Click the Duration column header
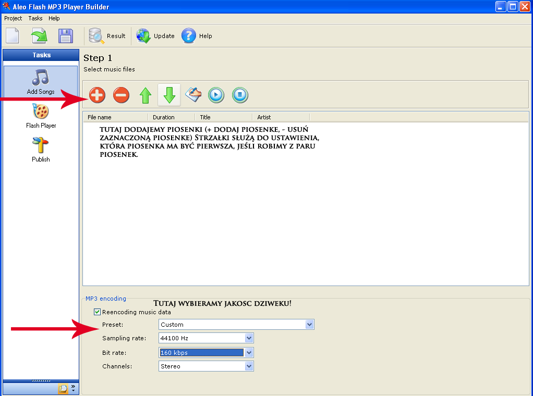Image resolution: width=533 pixels, height=396 pixels. click(171, 117)
